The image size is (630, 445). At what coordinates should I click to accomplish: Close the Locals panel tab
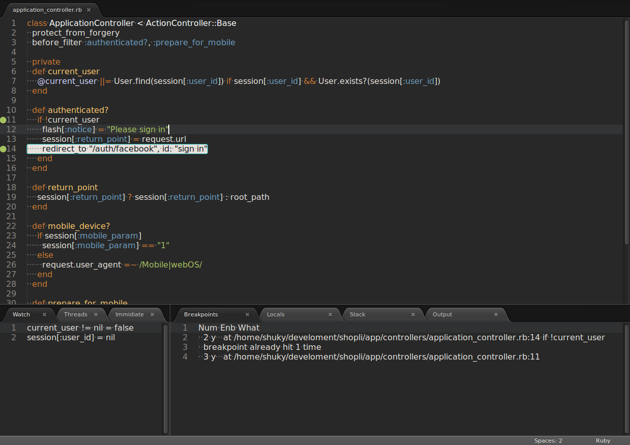[330, 314]
